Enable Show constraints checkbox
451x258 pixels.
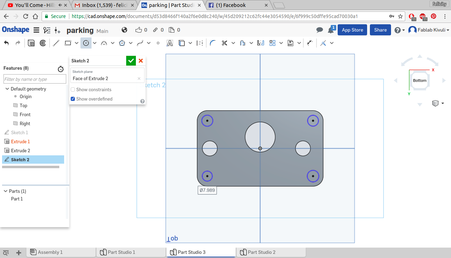pyautogui.click(x=73, y=89)
